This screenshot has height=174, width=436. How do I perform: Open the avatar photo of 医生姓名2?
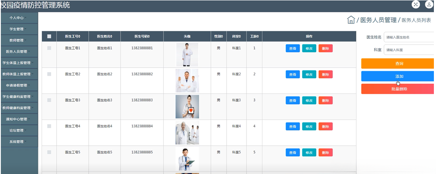[187, 81]
